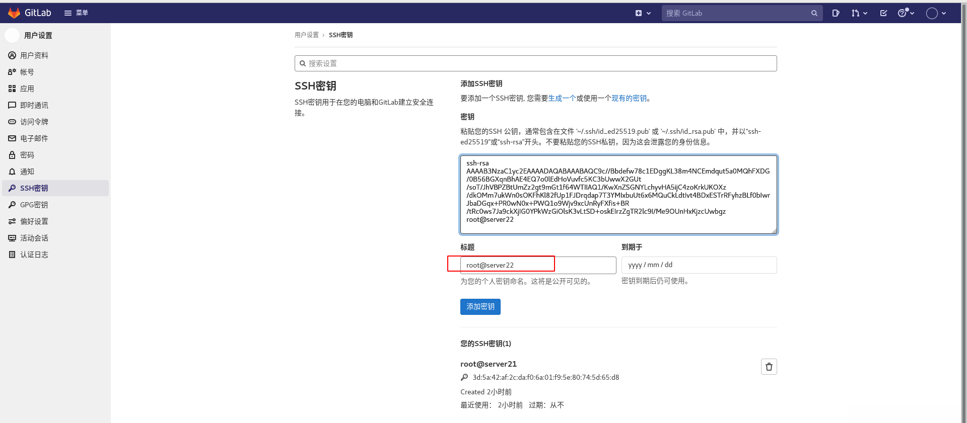Click the 电子邮件 envelope icon
The width and height of the screenshot is (967, 423).
click(x=12, y=138)
